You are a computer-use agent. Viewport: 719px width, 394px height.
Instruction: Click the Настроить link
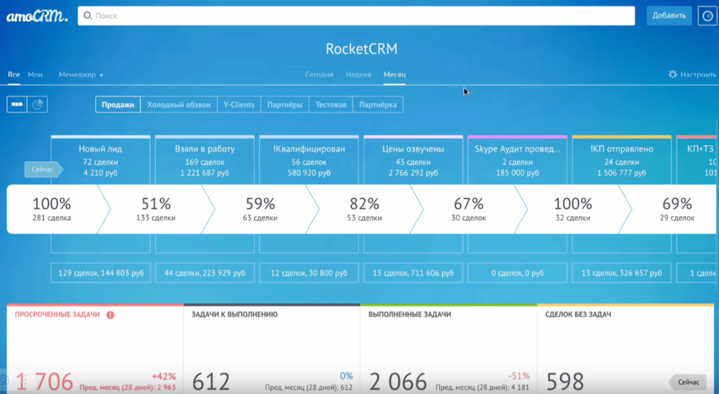pyautogui.click(x=697, y=74)
